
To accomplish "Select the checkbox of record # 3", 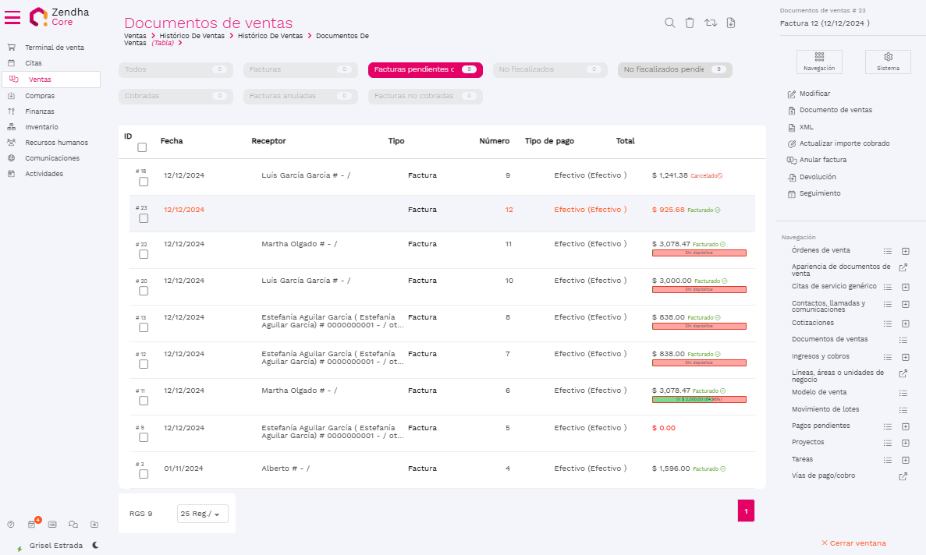I will pos(144,474).
